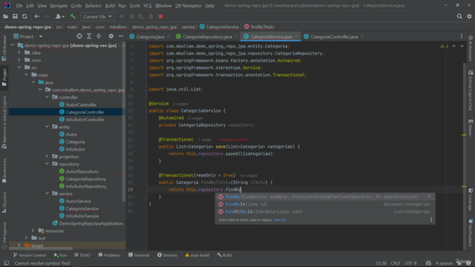Collapse the controller package
The width and height of the screenshot is (475, 267).
point(47,97)
